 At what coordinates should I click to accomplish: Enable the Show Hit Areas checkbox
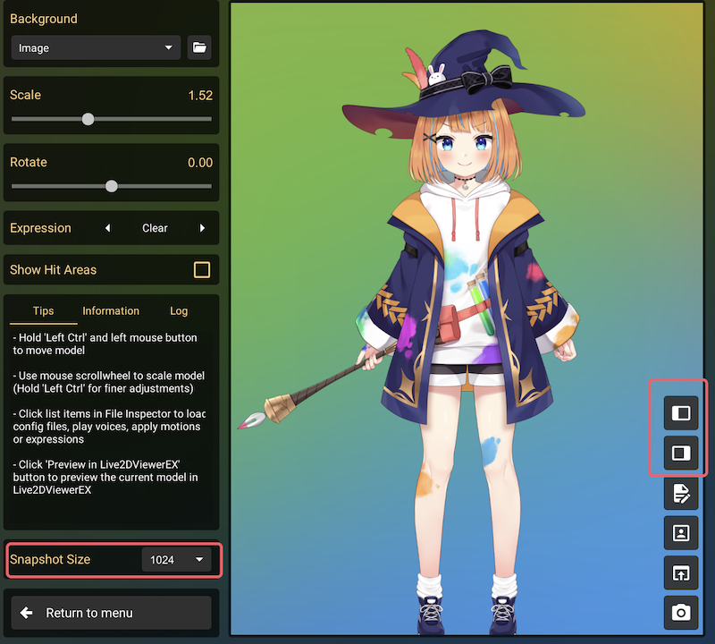tap(202, 269)
